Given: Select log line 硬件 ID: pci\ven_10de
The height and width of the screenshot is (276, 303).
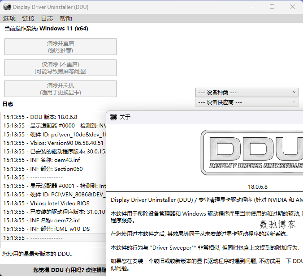Looking at the screenshot, I should 54,135.
